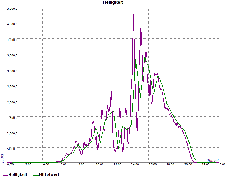Click the 5,000,0 y-axis value
Screen dimensions: 226x184
click(x=12, y=9)
